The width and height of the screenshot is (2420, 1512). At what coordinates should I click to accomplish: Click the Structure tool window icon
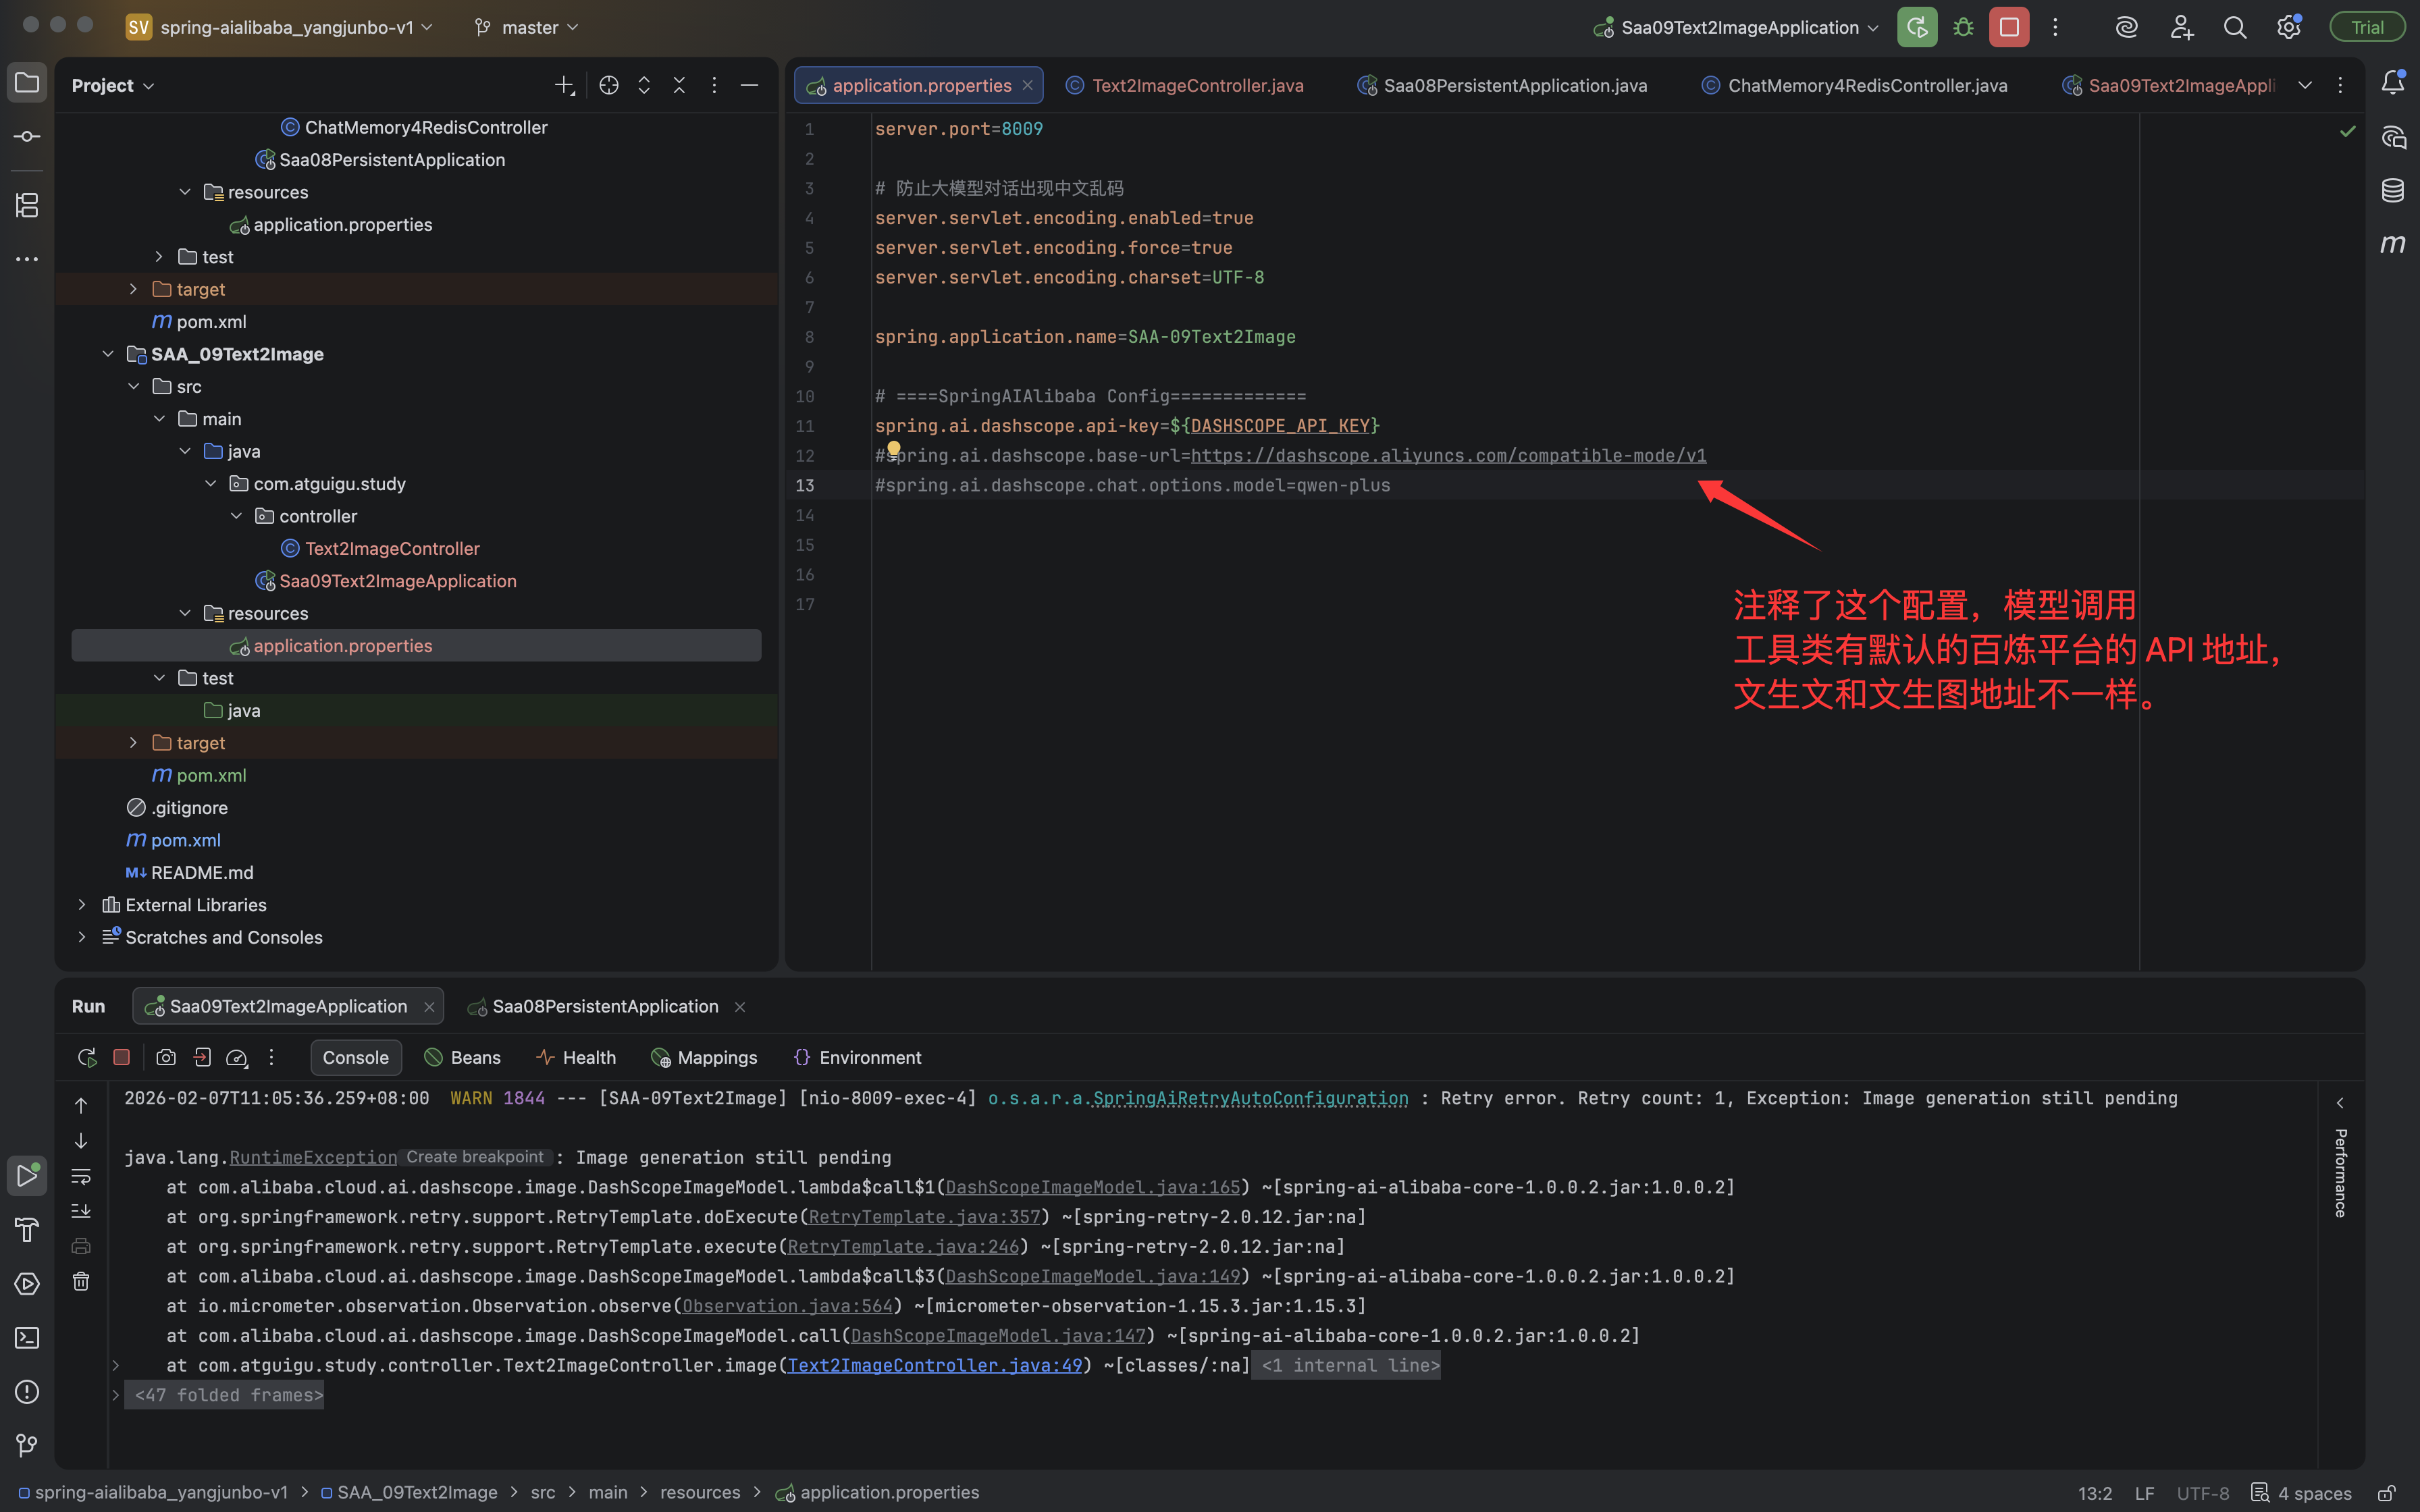[27, 205]
